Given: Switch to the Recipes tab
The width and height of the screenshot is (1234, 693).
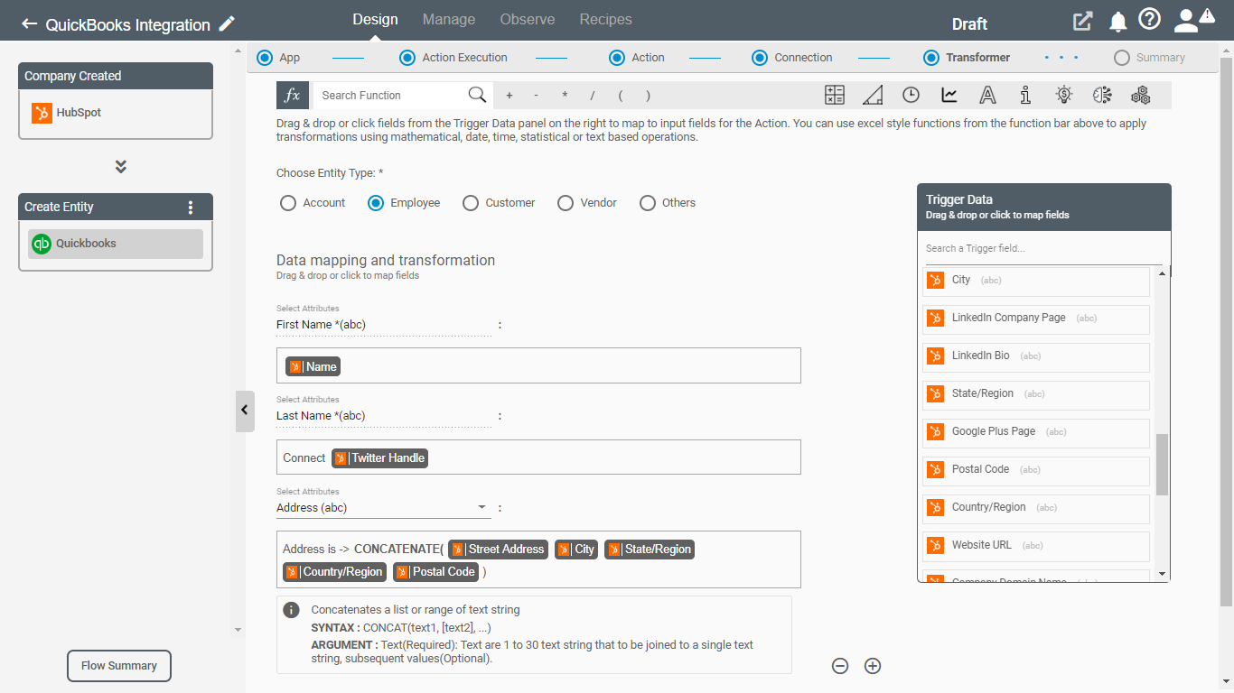Looking at the screenshot, I should coord(606,19).
